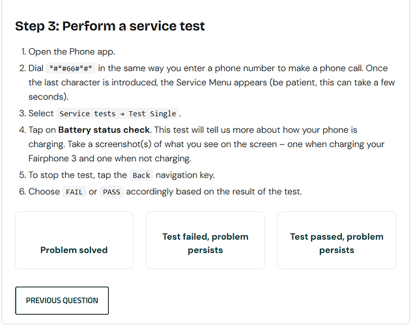
Task: Click the "Service tests → Test Single" code text
Action: (x=120, y=114)
